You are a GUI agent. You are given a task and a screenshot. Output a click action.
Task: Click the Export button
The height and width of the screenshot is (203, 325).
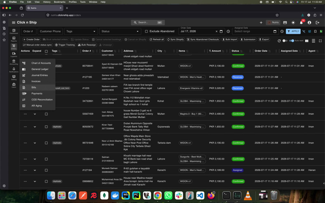(x=264, y=39)
